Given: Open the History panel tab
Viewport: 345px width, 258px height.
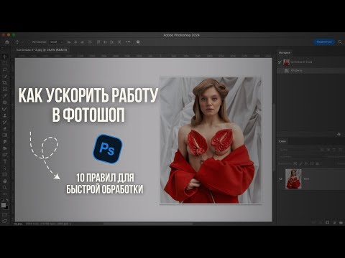Looking at the screenshot, I should click(x=285, y=52).
